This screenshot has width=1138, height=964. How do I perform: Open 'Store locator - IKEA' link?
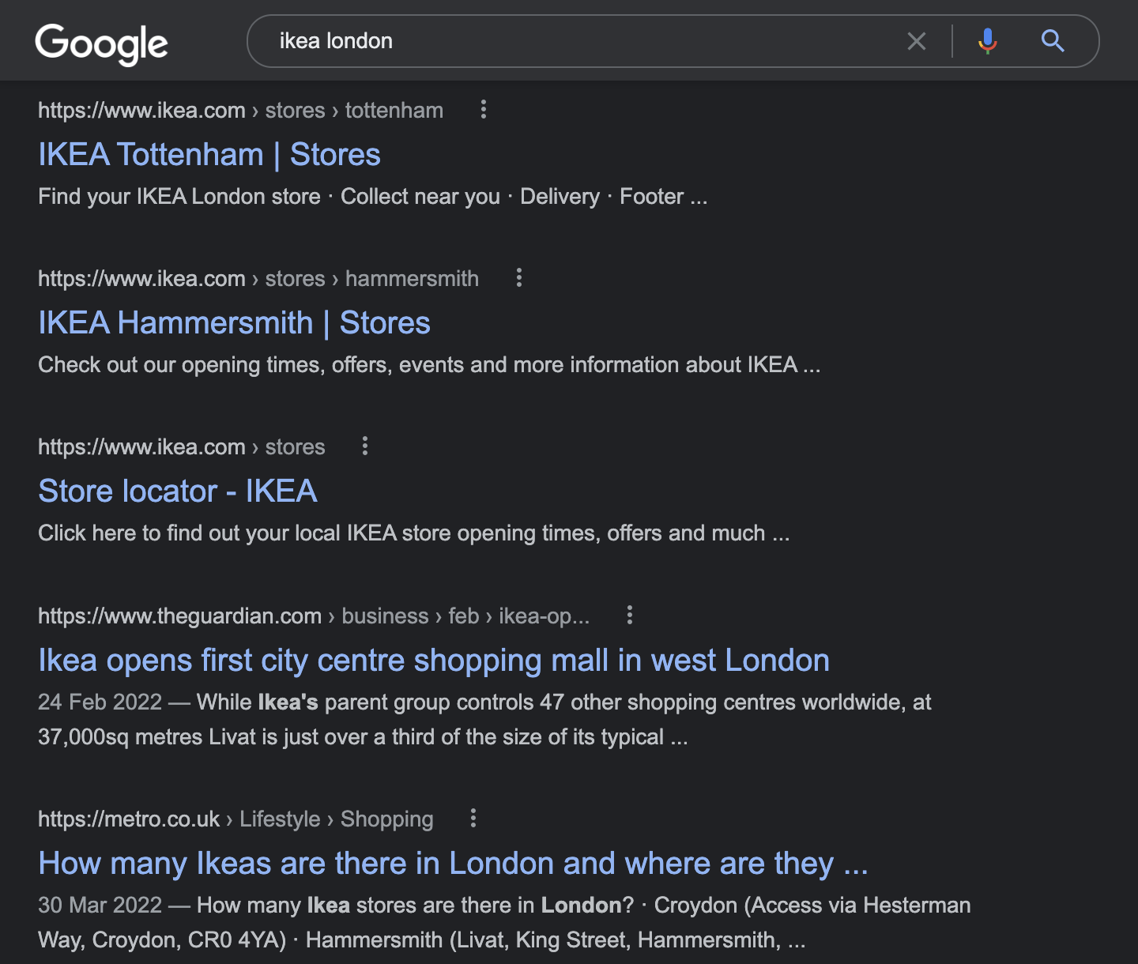[x=178, y=491]
